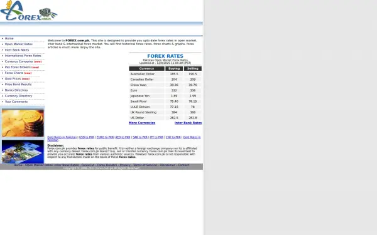
Task: Click Euro selling value 336
Action: point(193,90)
